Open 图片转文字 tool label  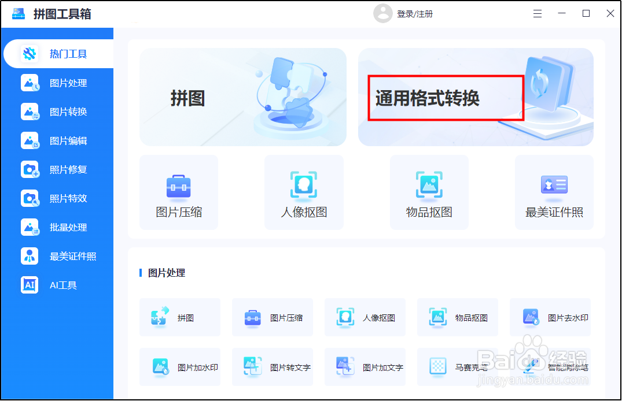(x=290, y=367)
